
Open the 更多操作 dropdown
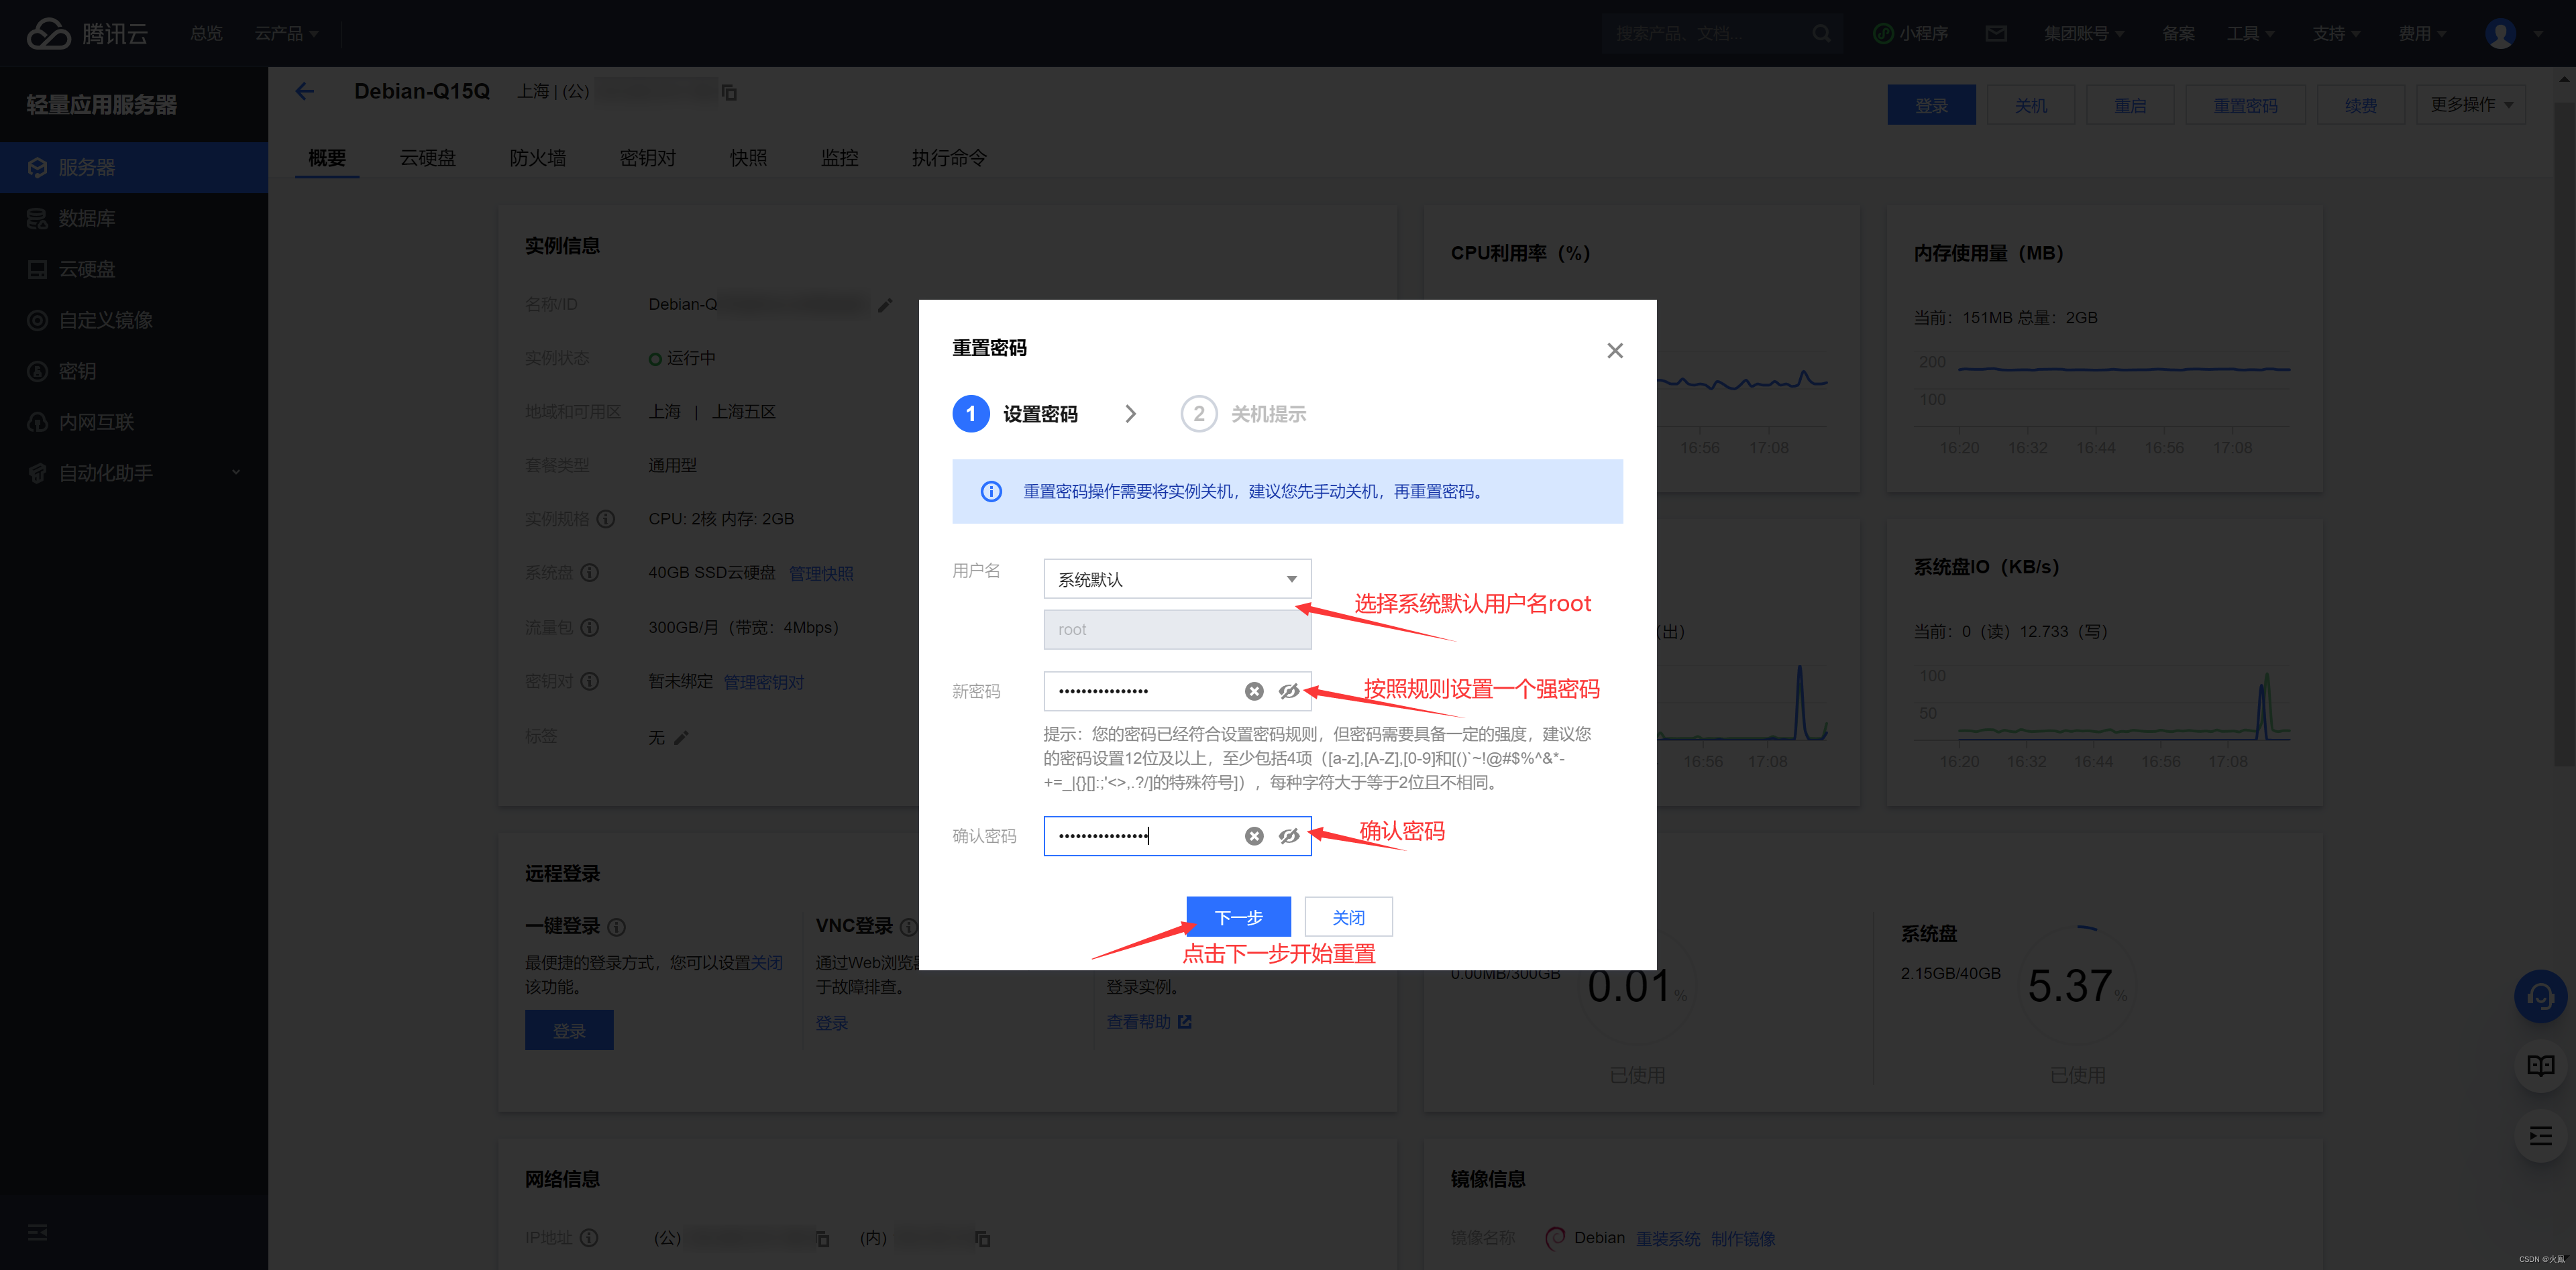tap(2471, 105)
